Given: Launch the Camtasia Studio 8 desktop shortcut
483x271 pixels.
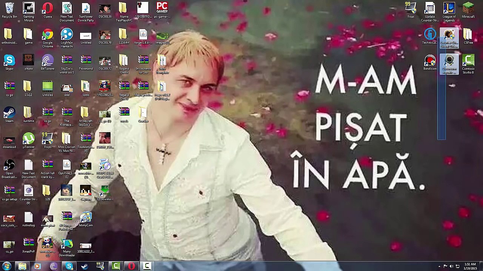Looking at the screenshot, I should click(x=468, y=64).
